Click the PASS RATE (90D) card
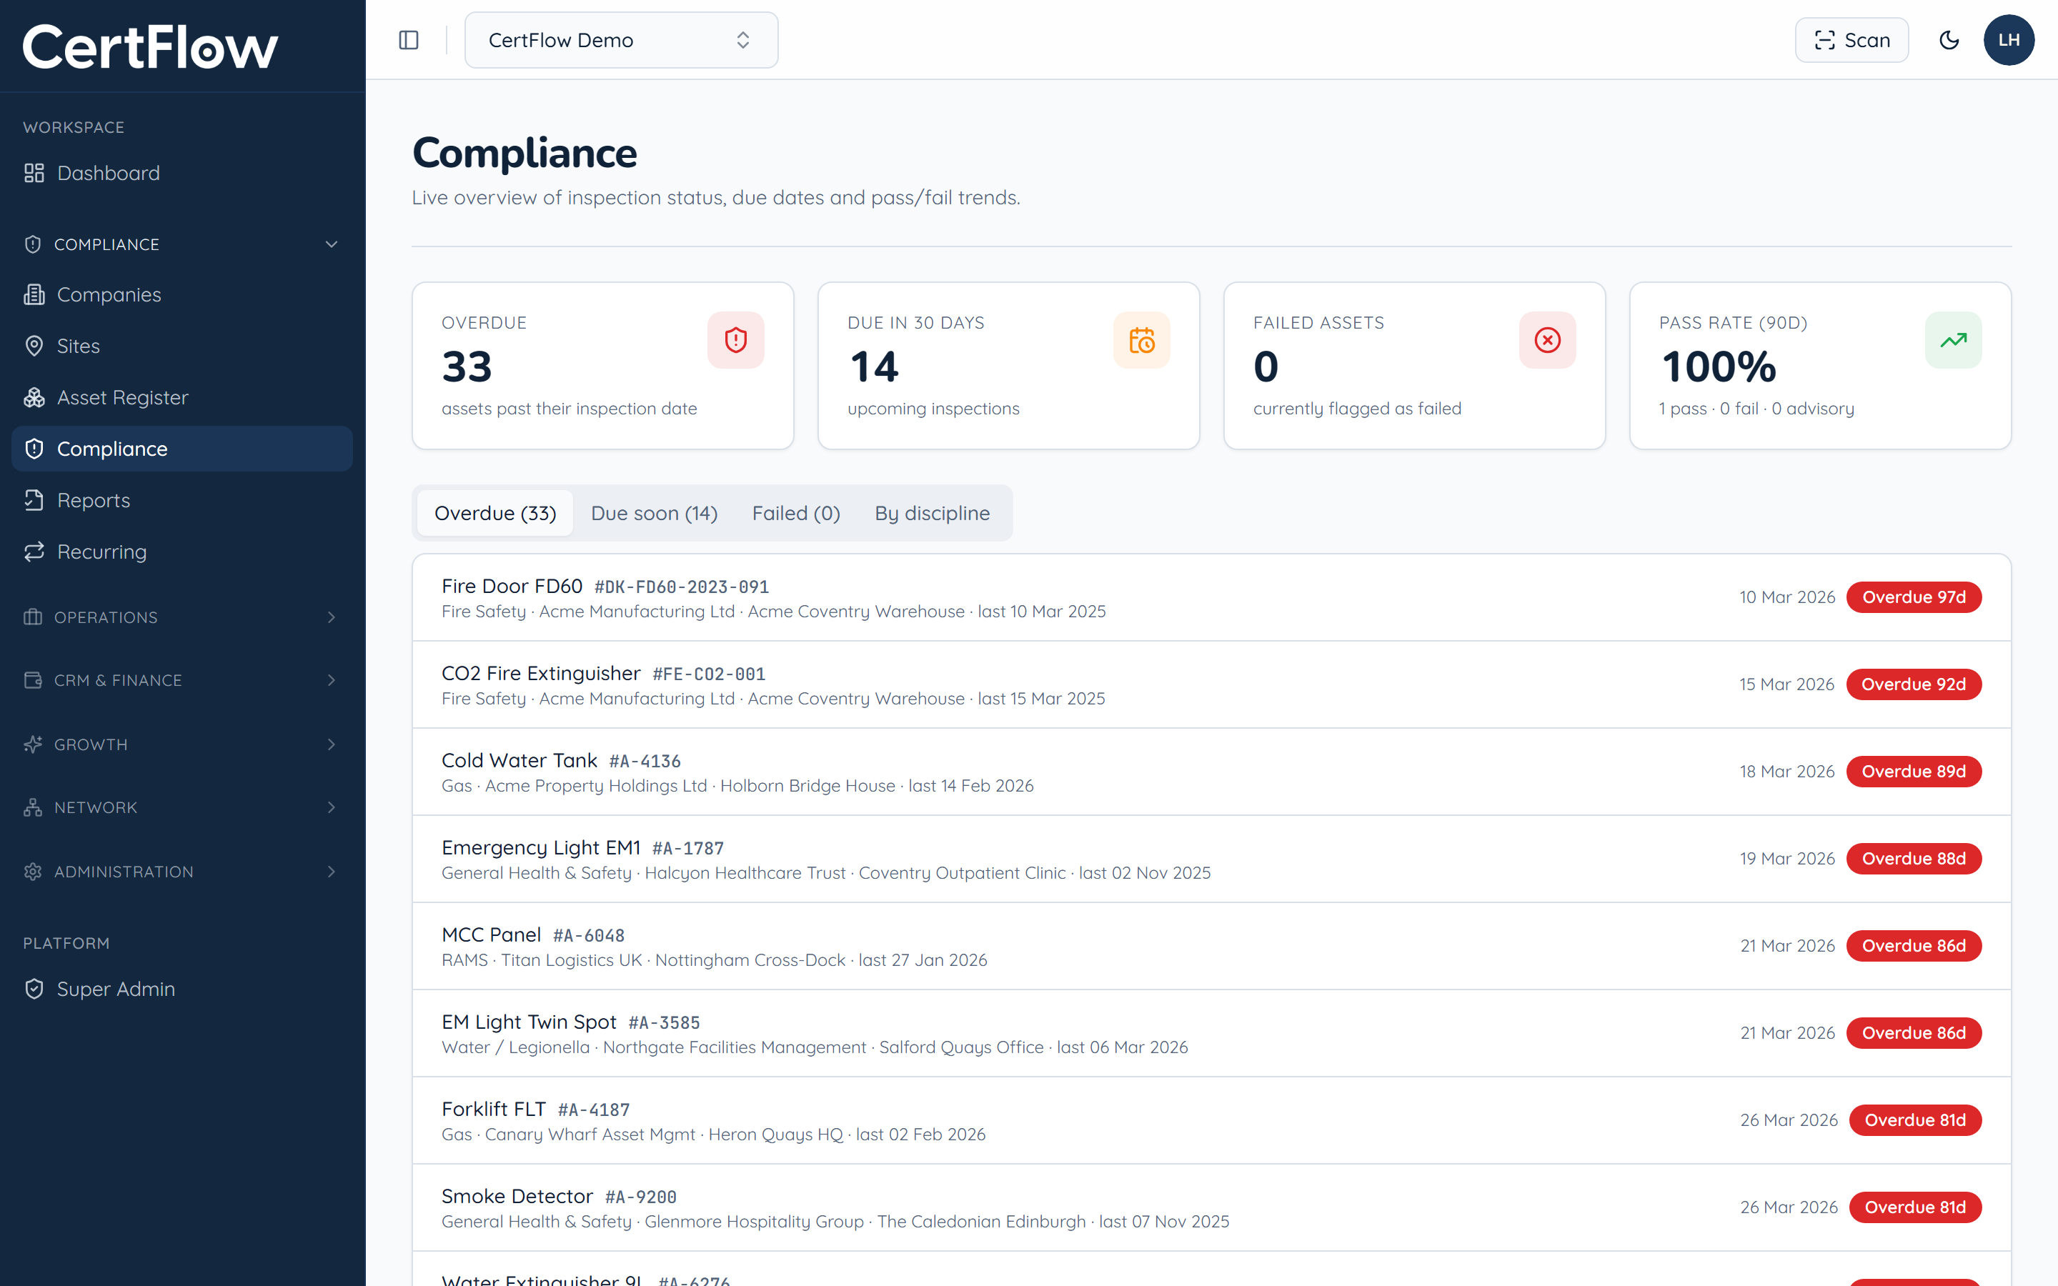 click(x=1820, y=366)
